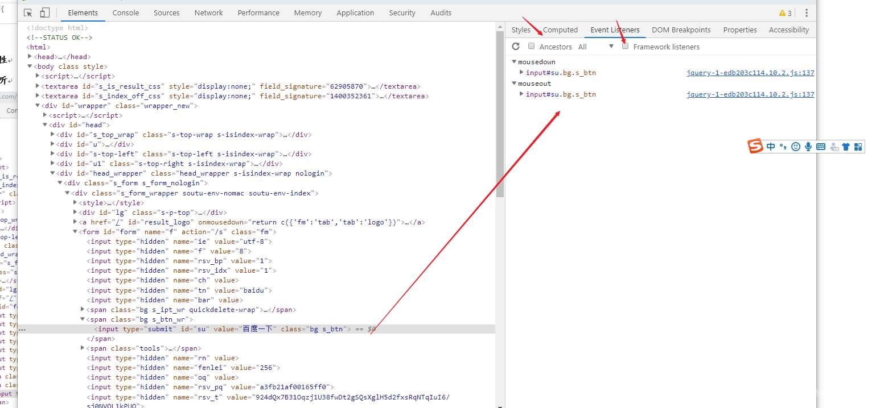
Task: Select hidden input name rsv_pq line
Action: point(211,387)
